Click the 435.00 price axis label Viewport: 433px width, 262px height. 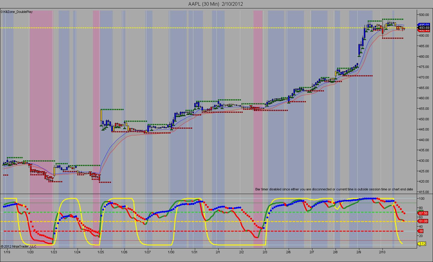423,150
